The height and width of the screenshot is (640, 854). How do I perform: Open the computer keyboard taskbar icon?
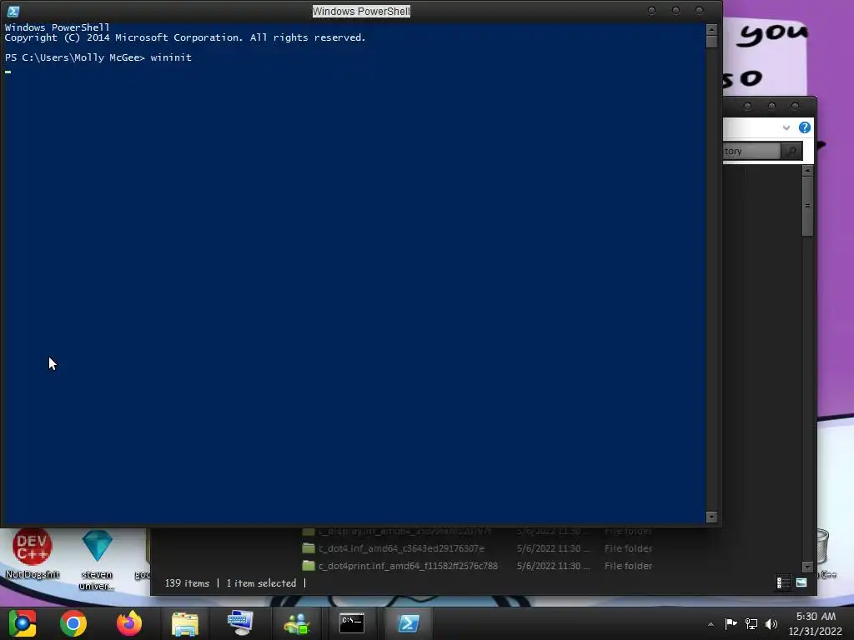(x=240, y=623)
